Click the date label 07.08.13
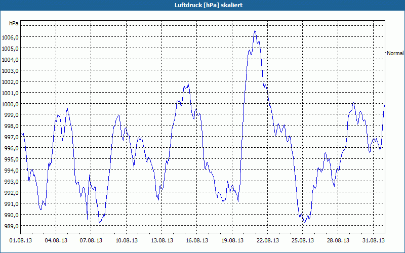The height and width of the screenshot is (253, 405). coord(91,240)
